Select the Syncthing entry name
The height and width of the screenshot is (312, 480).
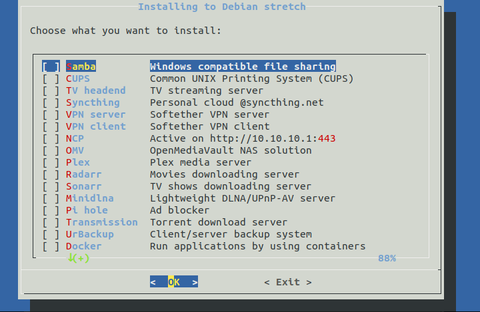[93, 102]
